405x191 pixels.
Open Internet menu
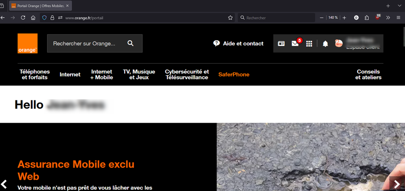click(70, 74)
